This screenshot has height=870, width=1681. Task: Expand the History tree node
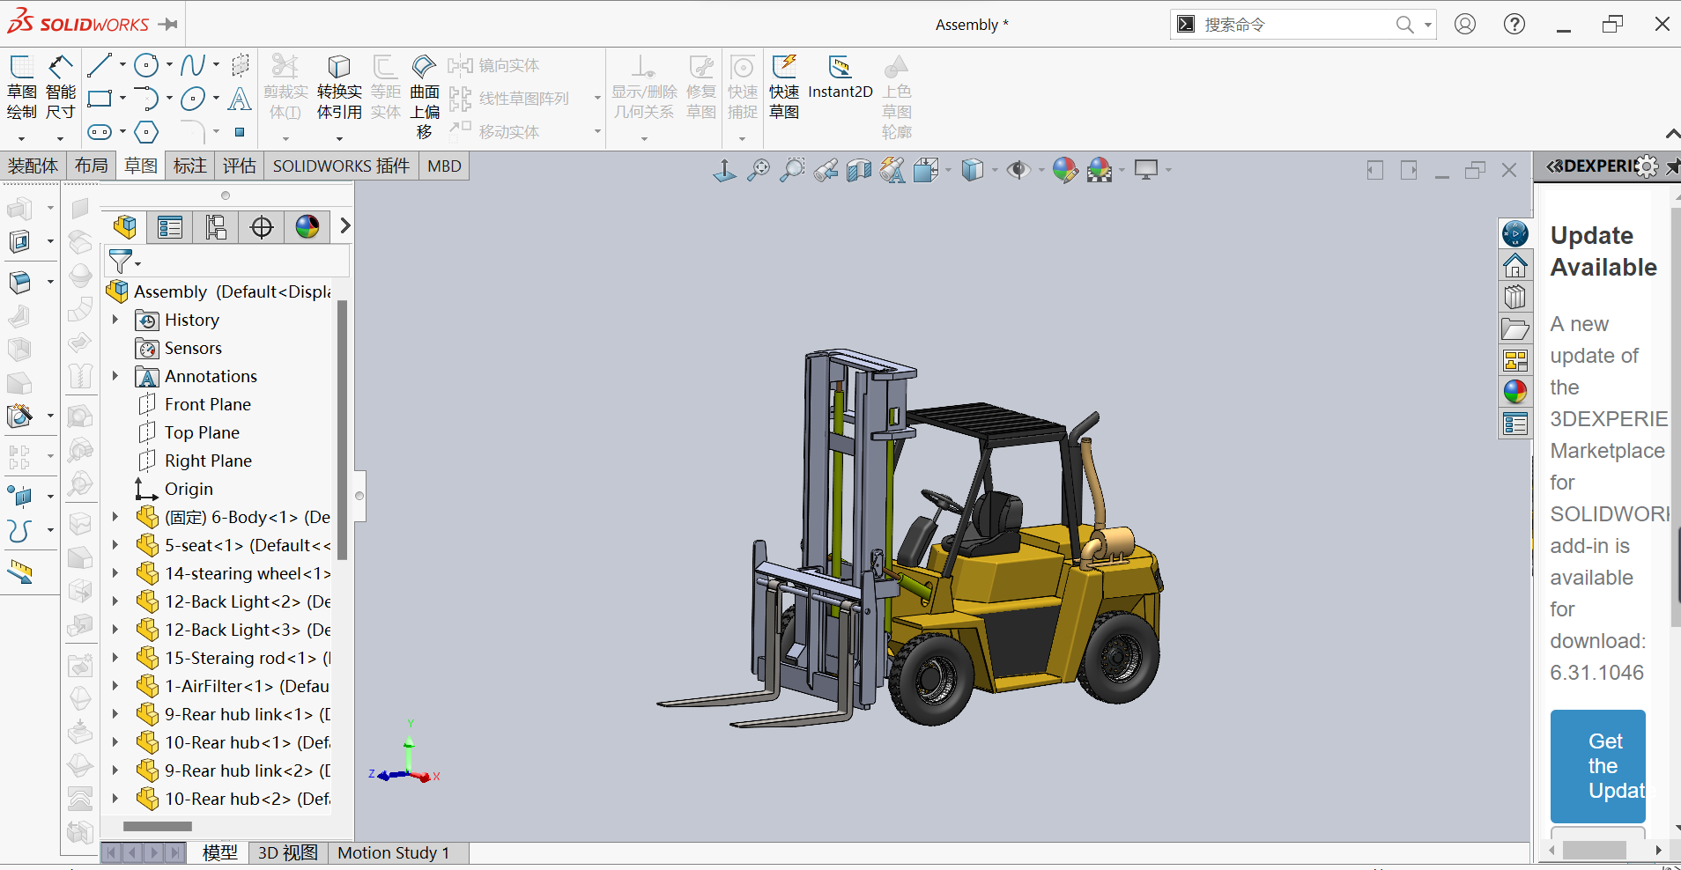tap(115, 320)
